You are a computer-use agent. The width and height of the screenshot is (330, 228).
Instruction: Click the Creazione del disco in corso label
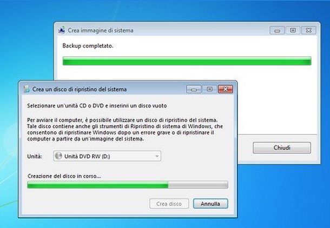pos(64,176)
